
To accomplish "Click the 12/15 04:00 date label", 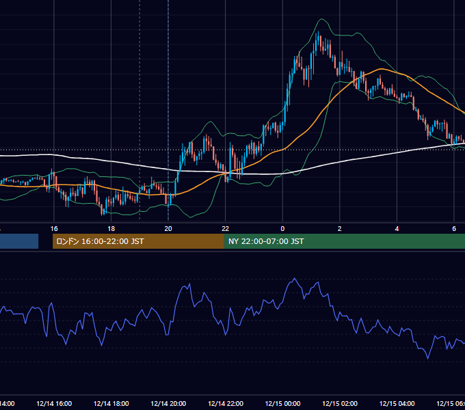I will pyautogui.click(x=397, y=403).
